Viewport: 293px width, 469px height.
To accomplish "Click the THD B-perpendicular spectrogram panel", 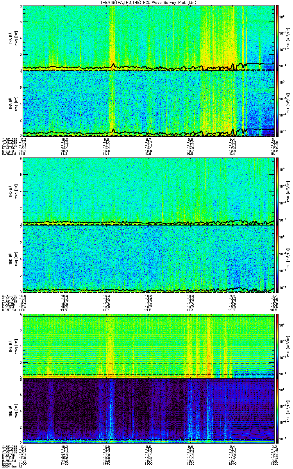I will click(148, 191).
